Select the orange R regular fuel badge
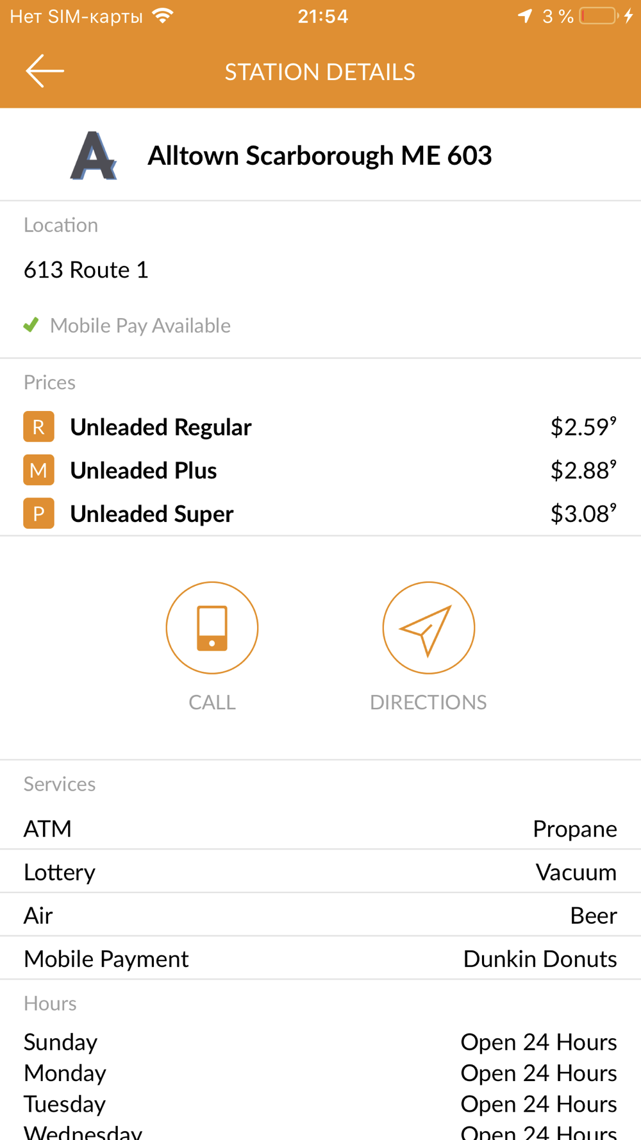This screenshot has width=641, height=1140. 38,427
